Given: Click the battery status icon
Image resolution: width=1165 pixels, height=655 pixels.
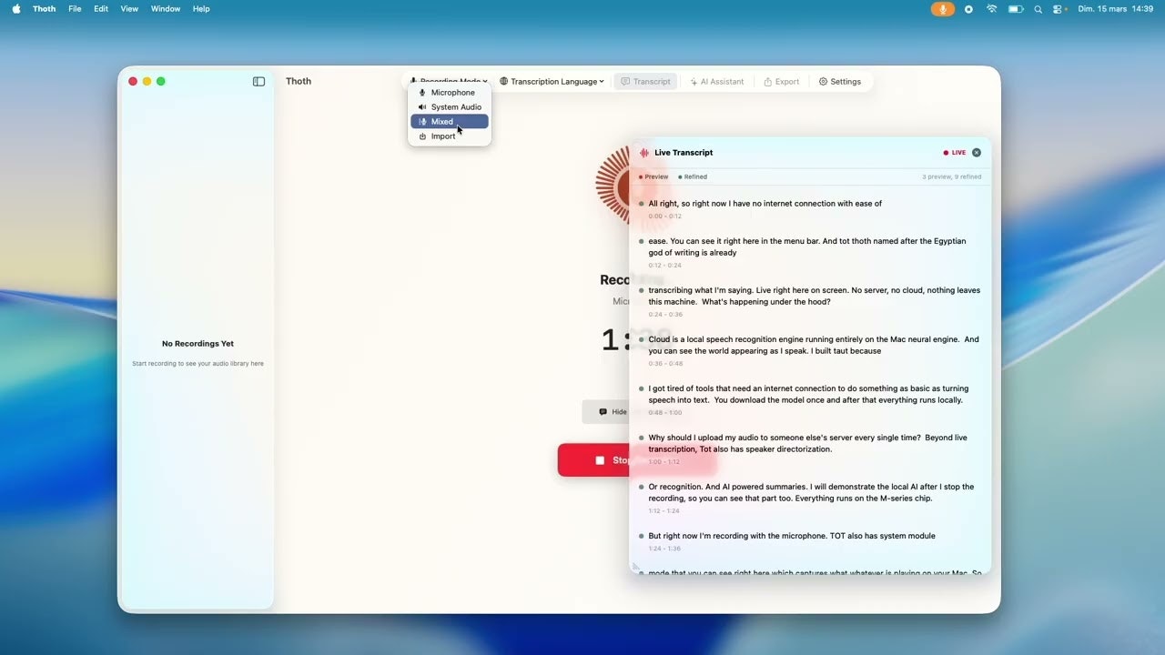Looking at the screenshot, I should pos(1016,9).
